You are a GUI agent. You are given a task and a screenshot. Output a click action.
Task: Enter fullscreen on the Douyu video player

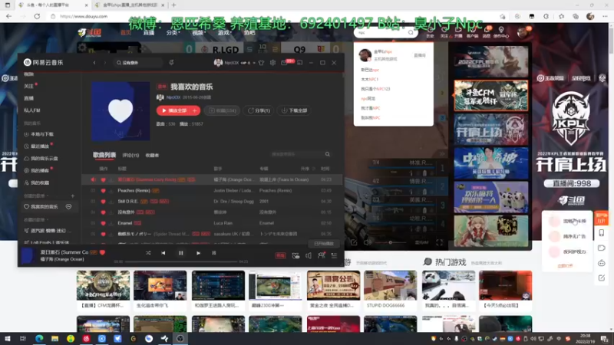(x=439, y=242)
